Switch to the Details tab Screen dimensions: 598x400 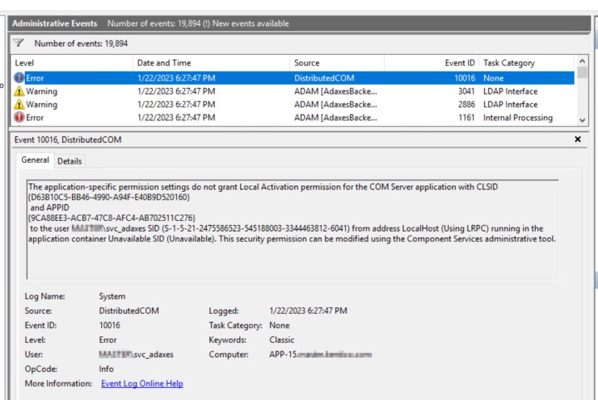tap(69, 161)
